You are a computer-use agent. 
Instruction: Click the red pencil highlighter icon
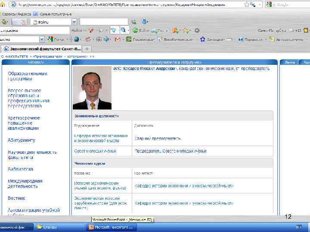[91, 31]
